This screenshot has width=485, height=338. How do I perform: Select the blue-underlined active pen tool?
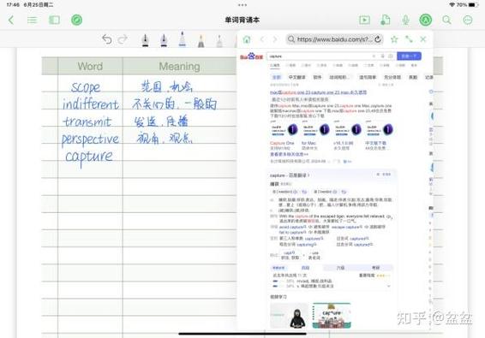click(183, 39)
